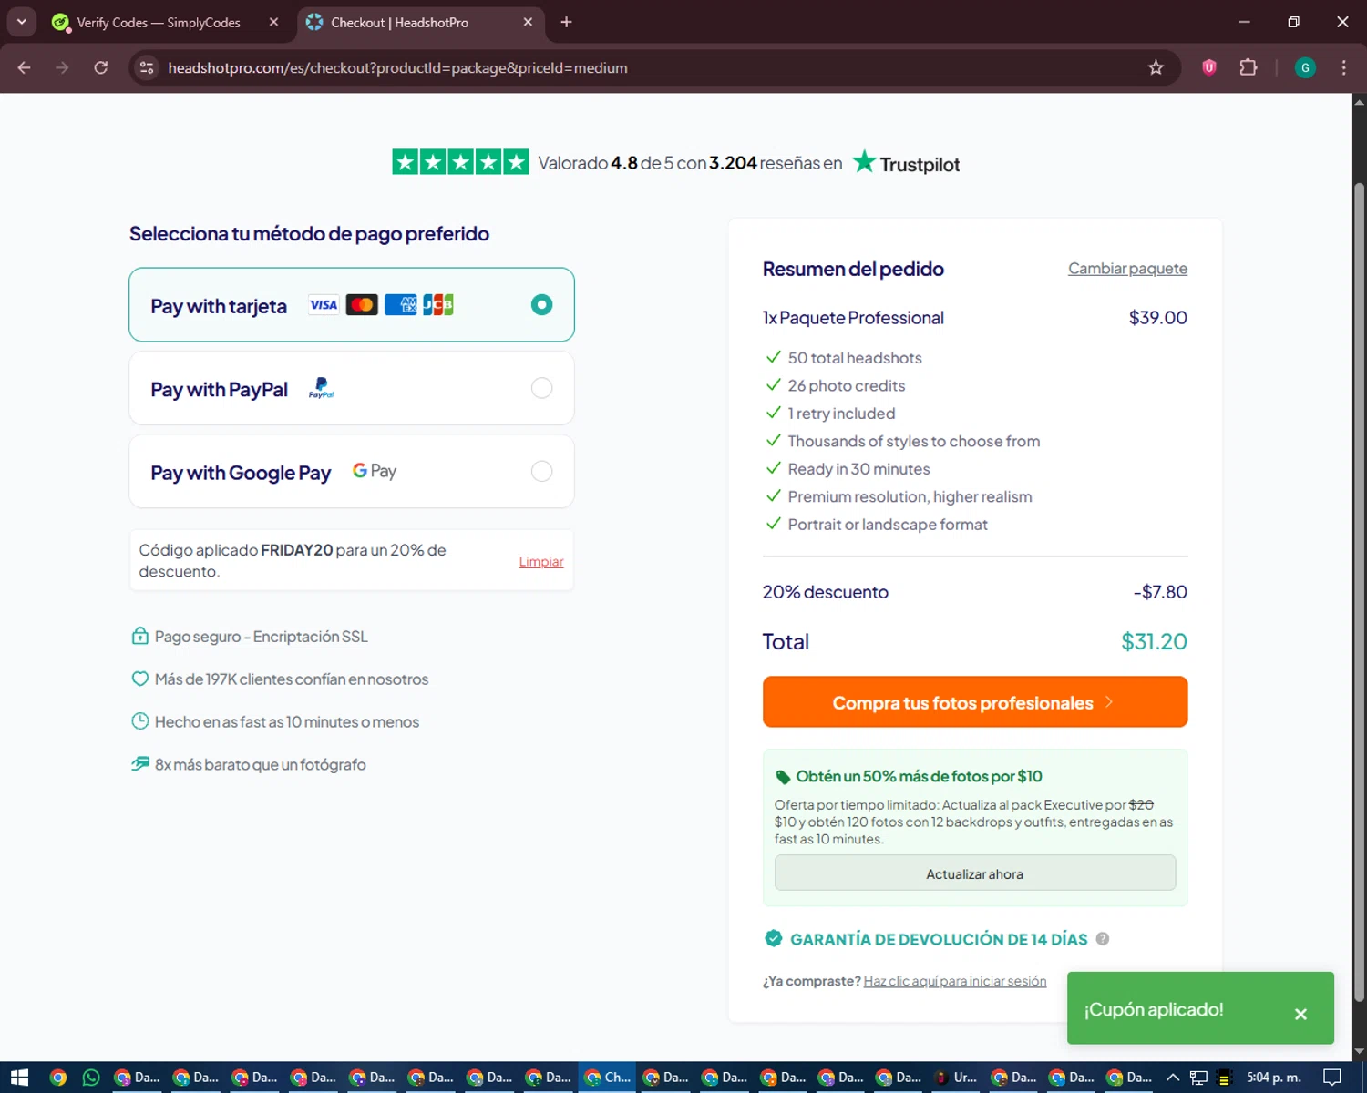This screenshot has height=1093, width=1367.
Task: Click the 26 photo credits feature
Action: point(847,385)
